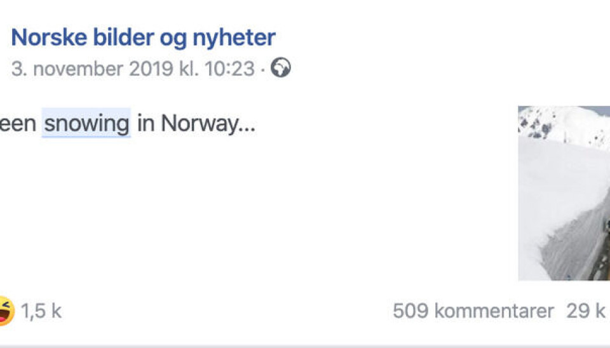The width and height of the screenshot is (610, 348).
Task: Click the word "kommentarer"
Action: coord(493,311)
